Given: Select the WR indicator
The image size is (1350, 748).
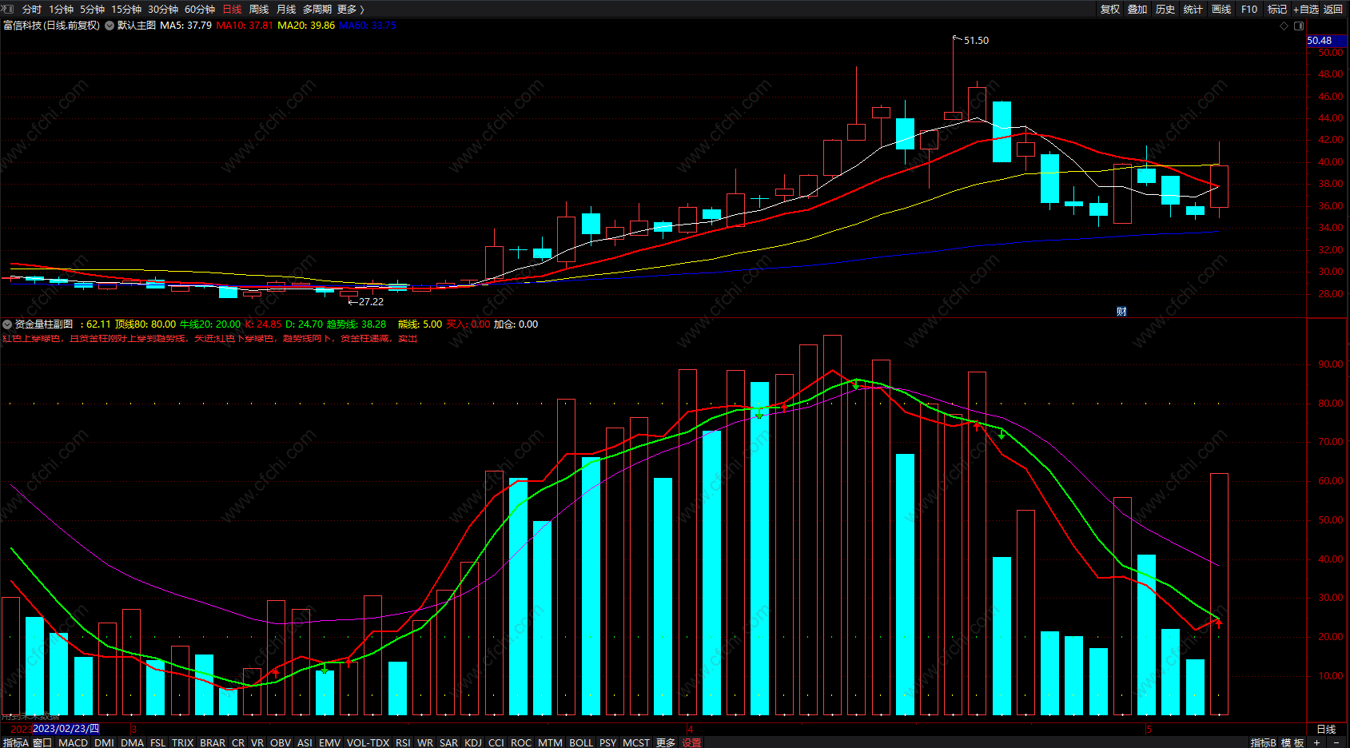Looking at the screenshot, I should tap(425, 742).
